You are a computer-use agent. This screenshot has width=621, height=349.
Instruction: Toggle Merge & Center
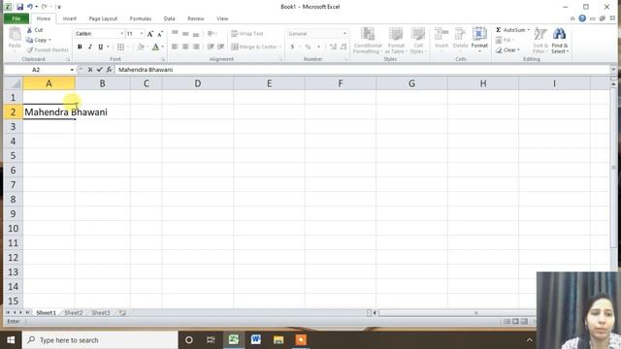click(254, 47)
